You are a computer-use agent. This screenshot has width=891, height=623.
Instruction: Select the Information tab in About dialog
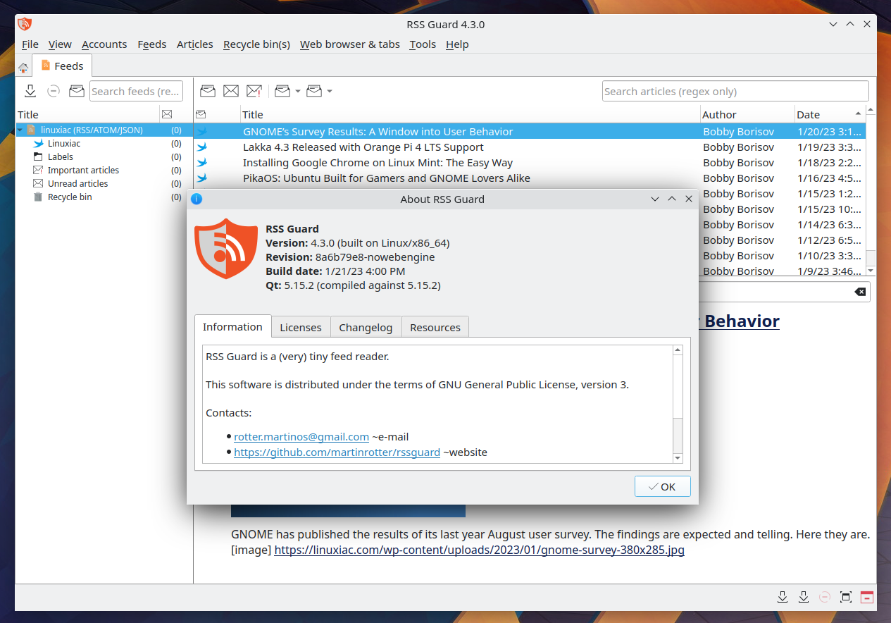tap(232, 326)
